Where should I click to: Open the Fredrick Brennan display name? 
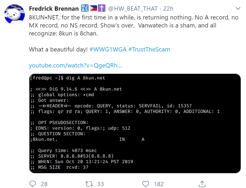pyautogui.click(x=54, y=9)
